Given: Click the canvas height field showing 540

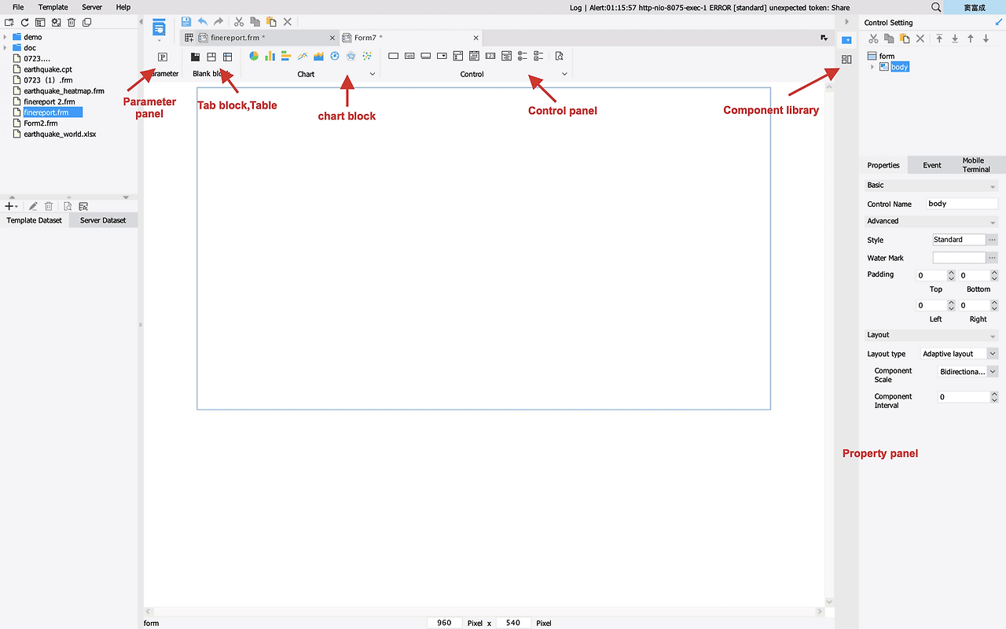Looking at the screenshot, I should pyautogui.click(x=513, y=623).
